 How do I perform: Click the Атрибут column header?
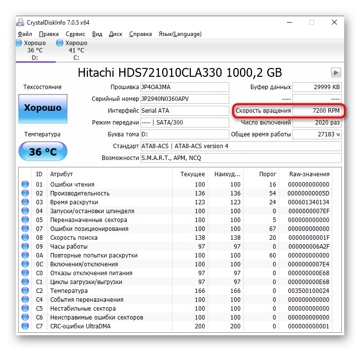coord(109,174)
